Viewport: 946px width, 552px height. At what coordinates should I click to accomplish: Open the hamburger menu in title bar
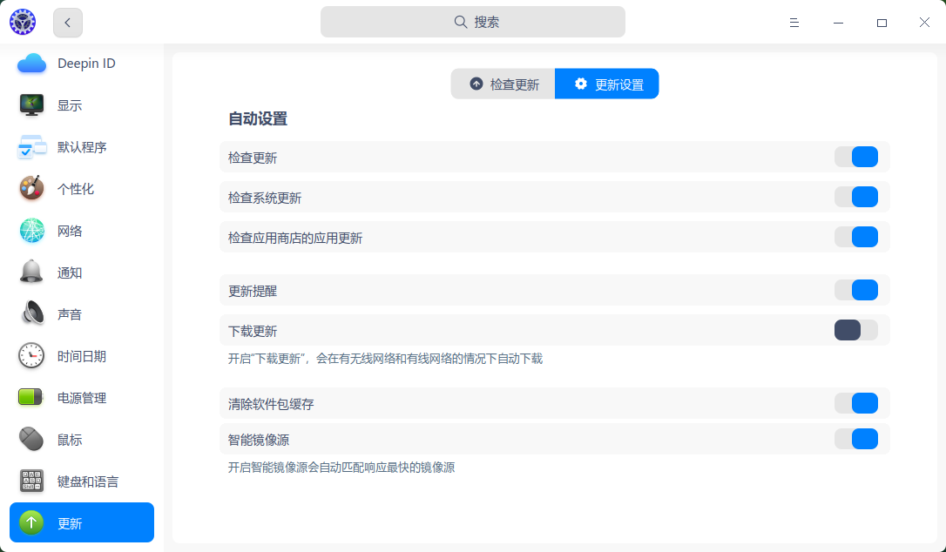pyautogui.click(x=794, y=23)
